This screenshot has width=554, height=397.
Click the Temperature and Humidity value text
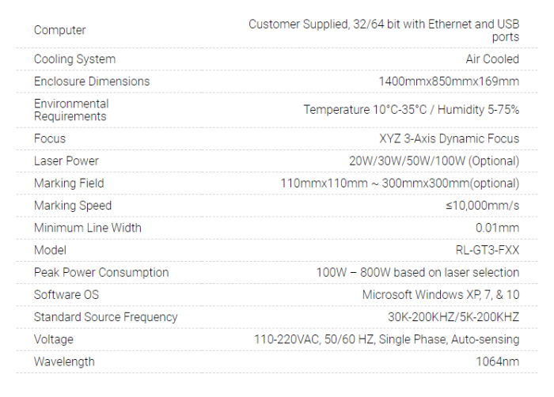(412, 110)
